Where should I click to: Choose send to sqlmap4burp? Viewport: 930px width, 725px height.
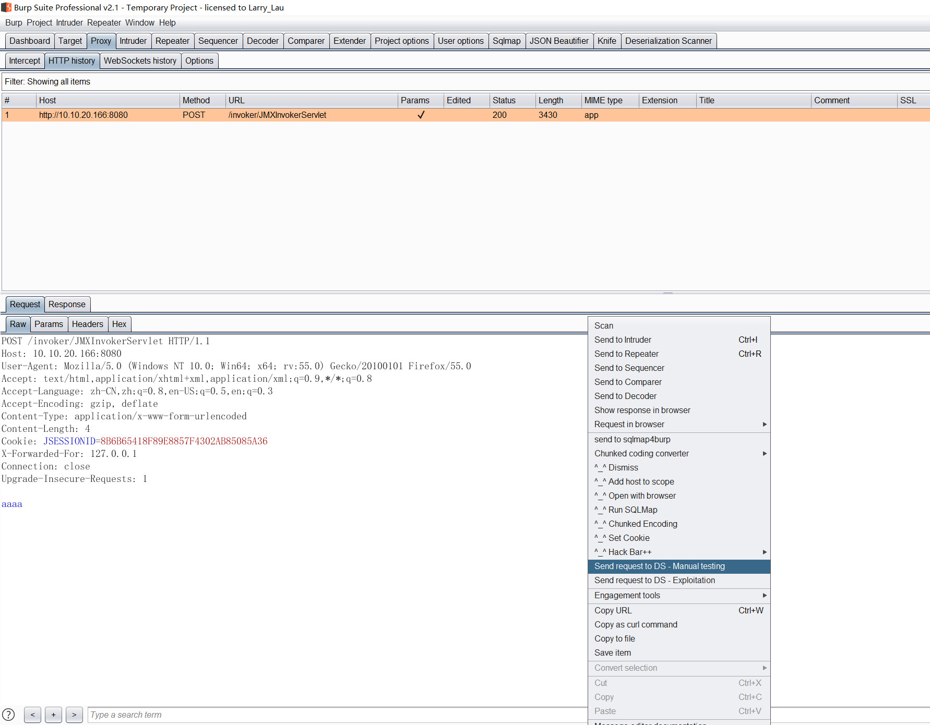(679, 439)
